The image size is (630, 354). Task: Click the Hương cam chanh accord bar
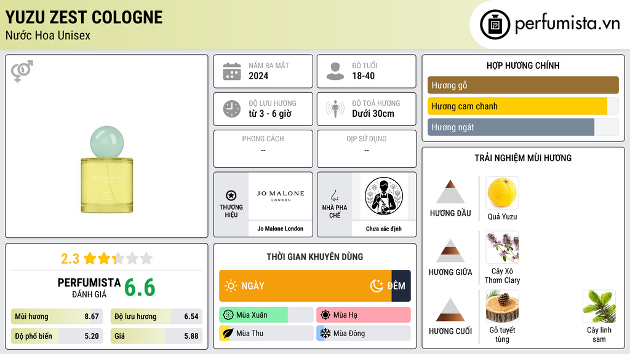pos(523,106)
